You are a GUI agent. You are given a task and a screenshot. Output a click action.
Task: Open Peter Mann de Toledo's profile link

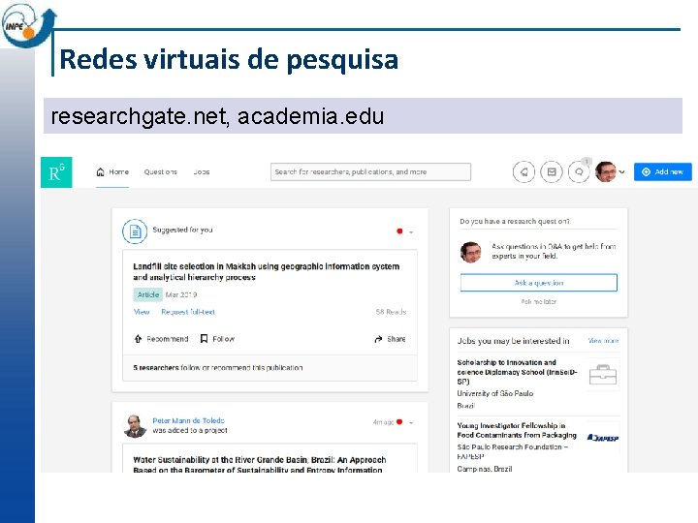point(188,420)
